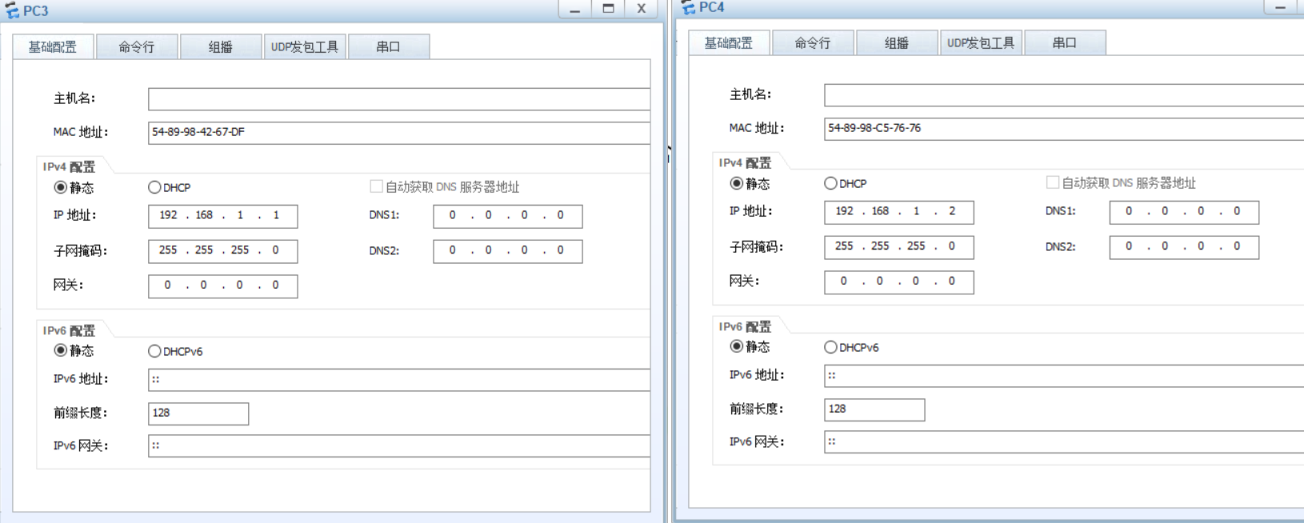1304x523 pixels.
Task: Click the 主机名 field in PC4
Action: tap(1064, 95)
